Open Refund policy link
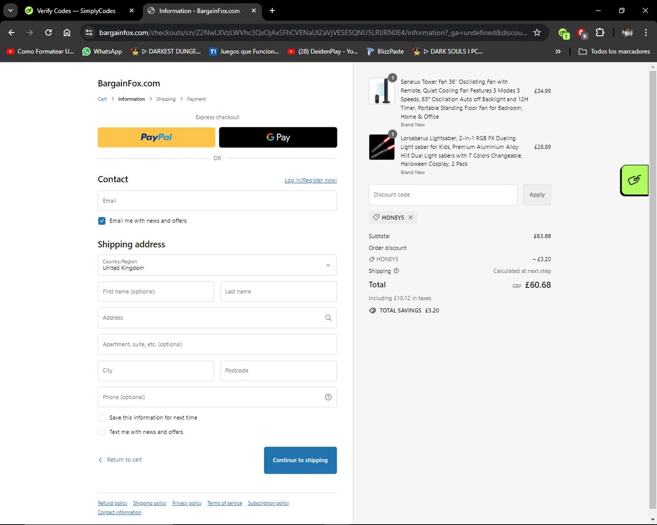657x525 pixels. click(x=113, y=503)
